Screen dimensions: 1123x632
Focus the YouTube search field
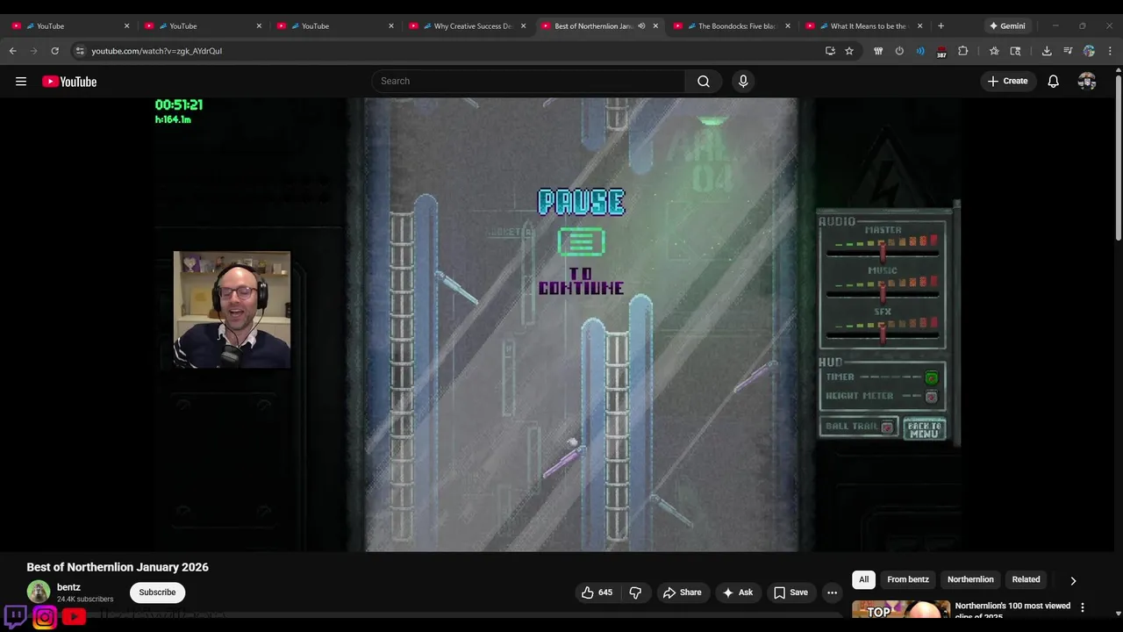[x=529, y=82]
